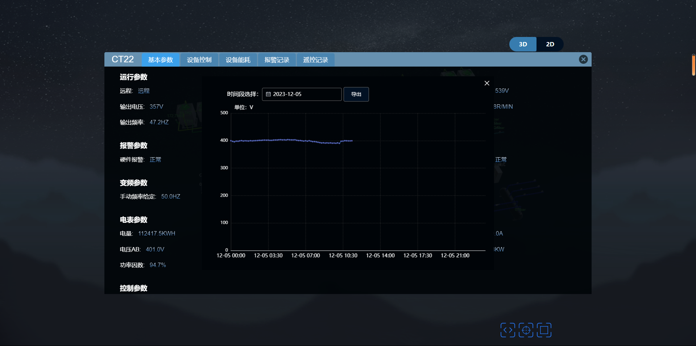Close the CT22 device panel
This screenshot has width=696, height=346.
pos(583,59)
